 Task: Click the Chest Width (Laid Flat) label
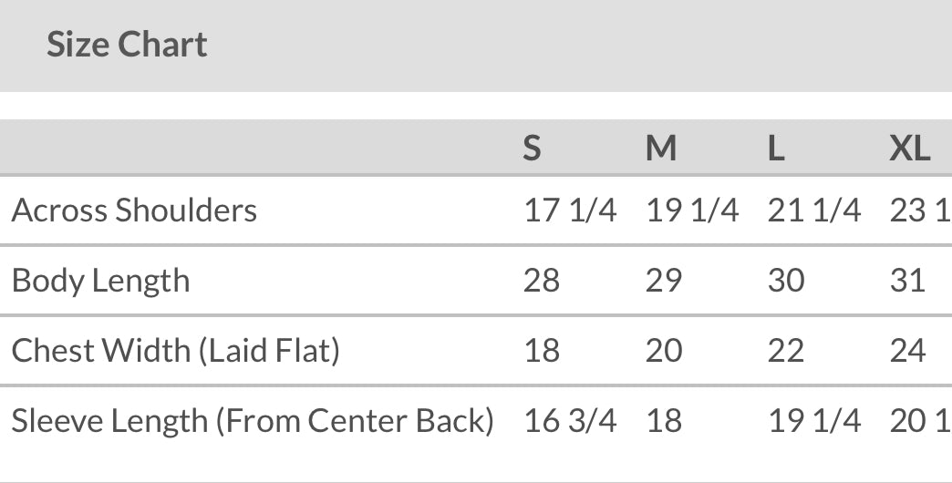point(175,350)
